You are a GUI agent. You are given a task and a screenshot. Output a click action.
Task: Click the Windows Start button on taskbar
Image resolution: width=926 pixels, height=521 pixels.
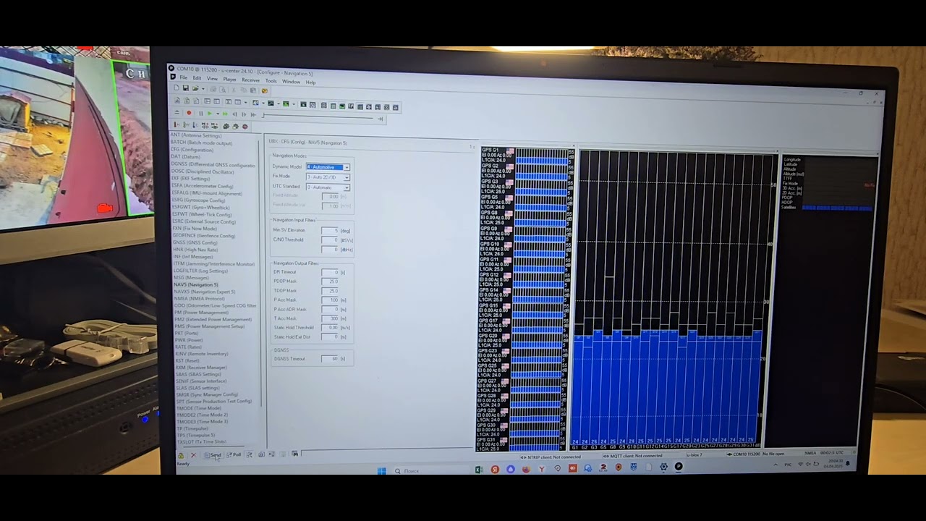pyautogui.click(x=381, y=471)
